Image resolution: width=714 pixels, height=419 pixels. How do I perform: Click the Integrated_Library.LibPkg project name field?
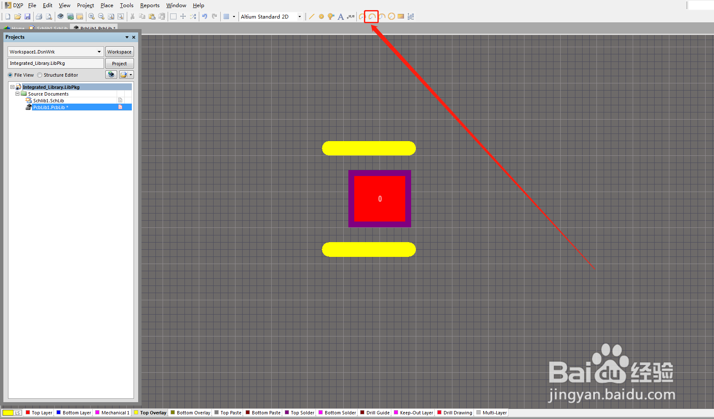56,63
